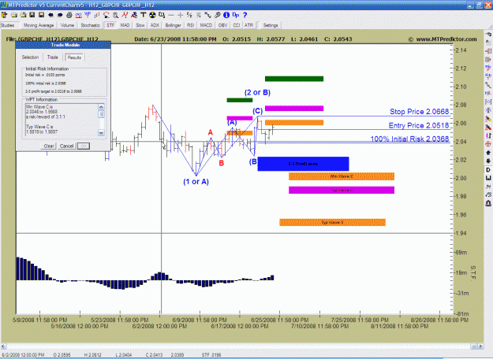The height and width of the screenshot is (359, 493).
Task: Click the red zigzag line toolbar icon
Action: [x=125, y=15]
